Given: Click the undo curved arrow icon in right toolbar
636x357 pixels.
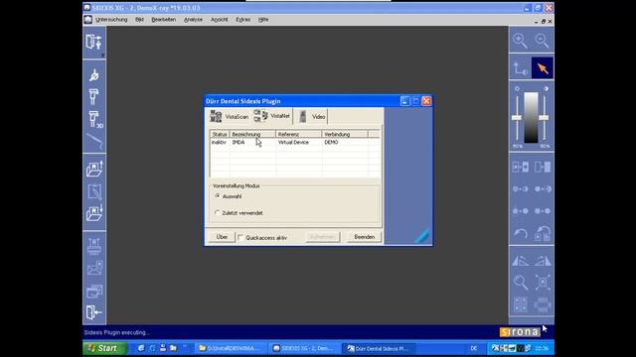Looking at the screenshot, I should (x=521, y=234).
